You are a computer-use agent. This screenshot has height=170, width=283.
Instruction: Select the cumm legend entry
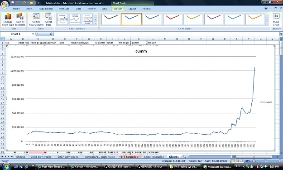click(266, 102)
